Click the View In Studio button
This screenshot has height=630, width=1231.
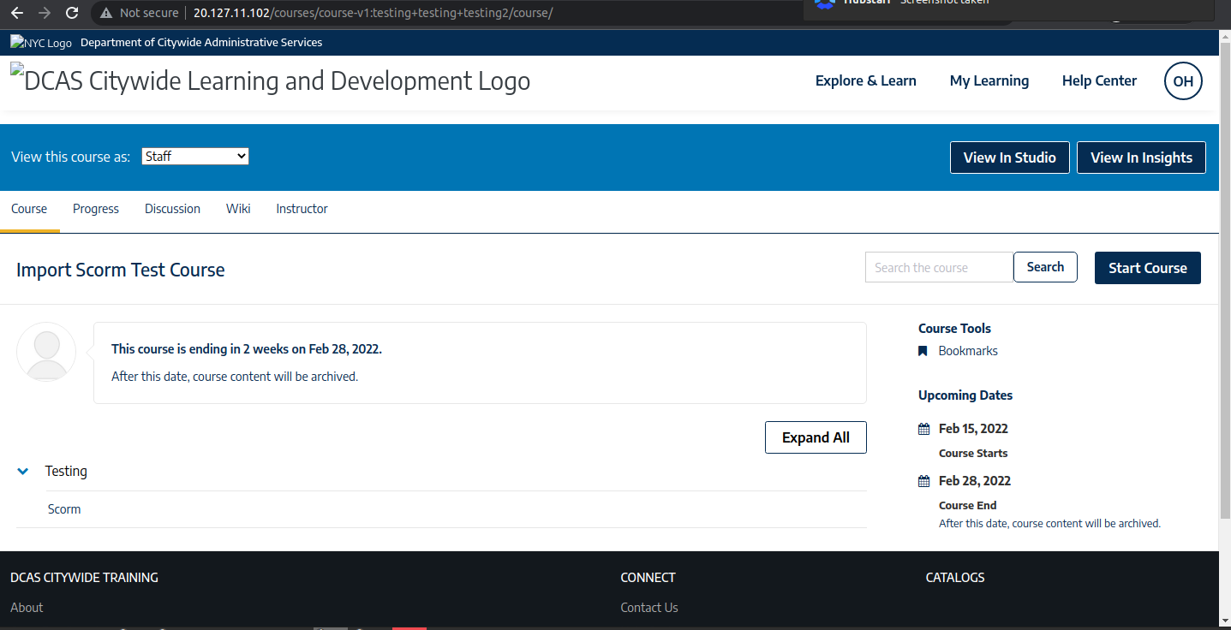point(1010,157)
